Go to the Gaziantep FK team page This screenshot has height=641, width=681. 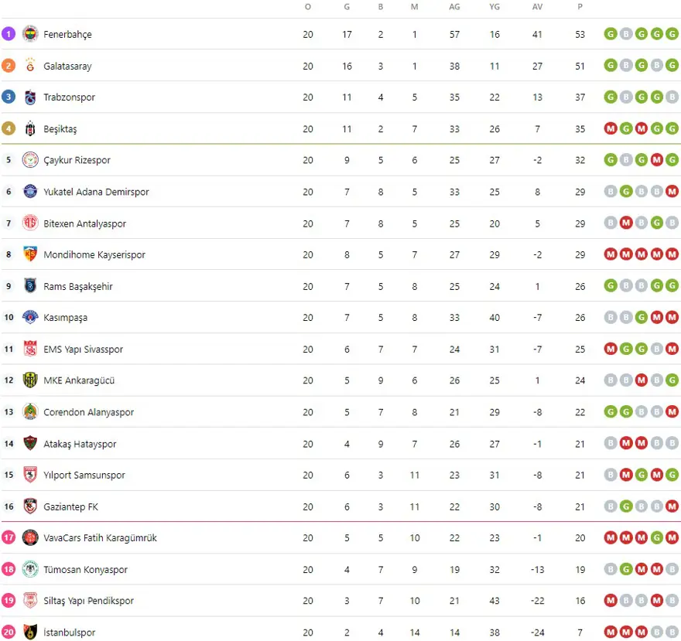point(70,506)
